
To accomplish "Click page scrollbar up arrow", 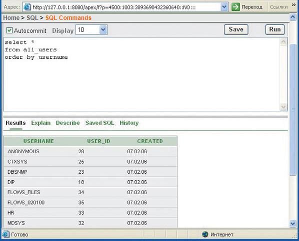I will click(x=292, y=17).
